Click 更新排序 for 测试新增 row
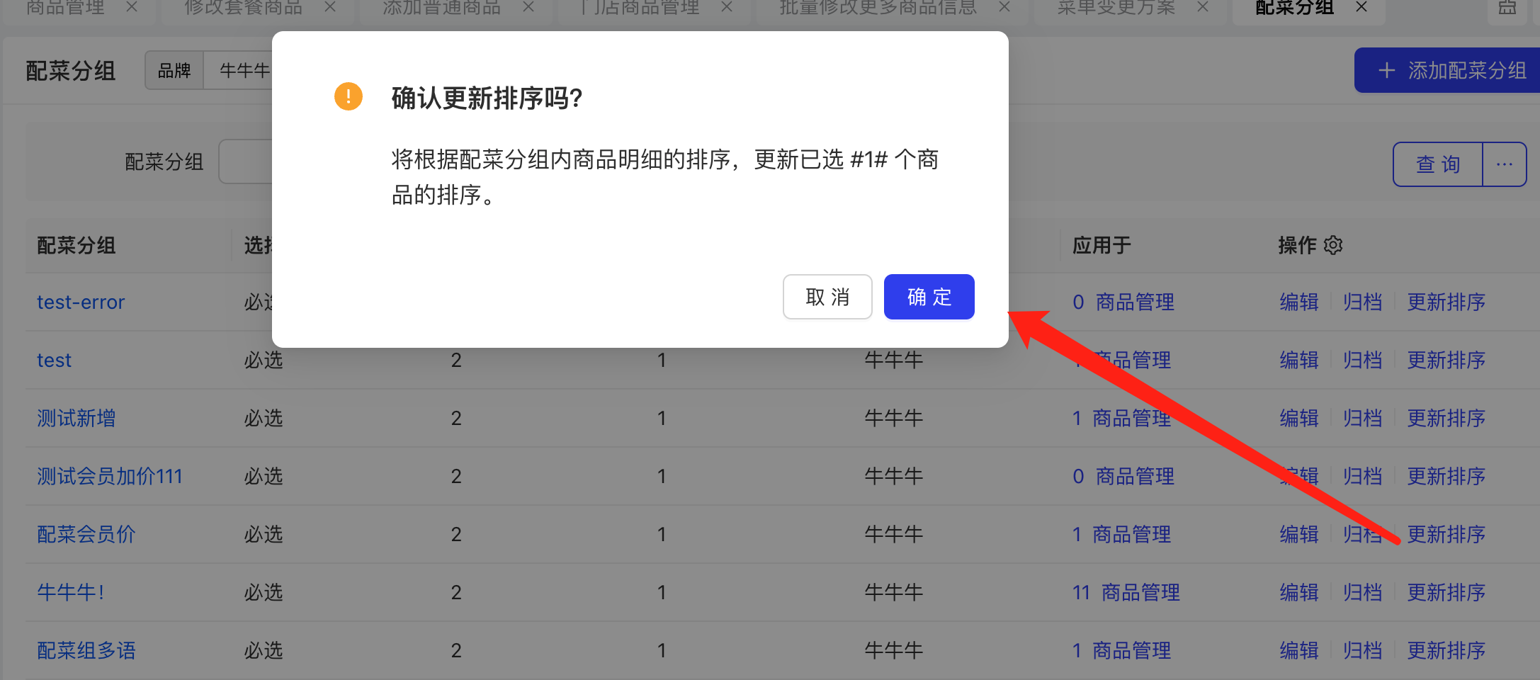Image resolution: width=1540 pixels, height=680 pixels. coord(1446,418)
